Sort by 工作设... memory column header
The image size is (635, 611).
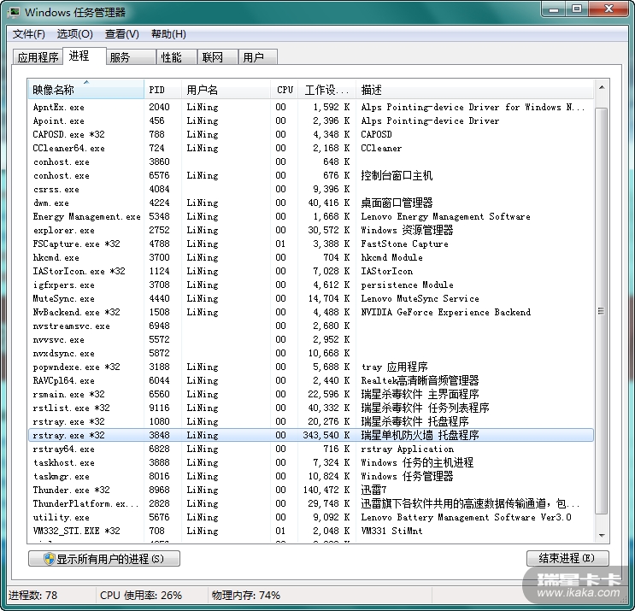[x=327, y=90]
